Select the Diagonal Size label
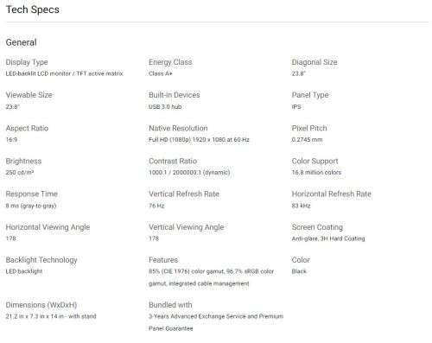 tap(314, 62)
